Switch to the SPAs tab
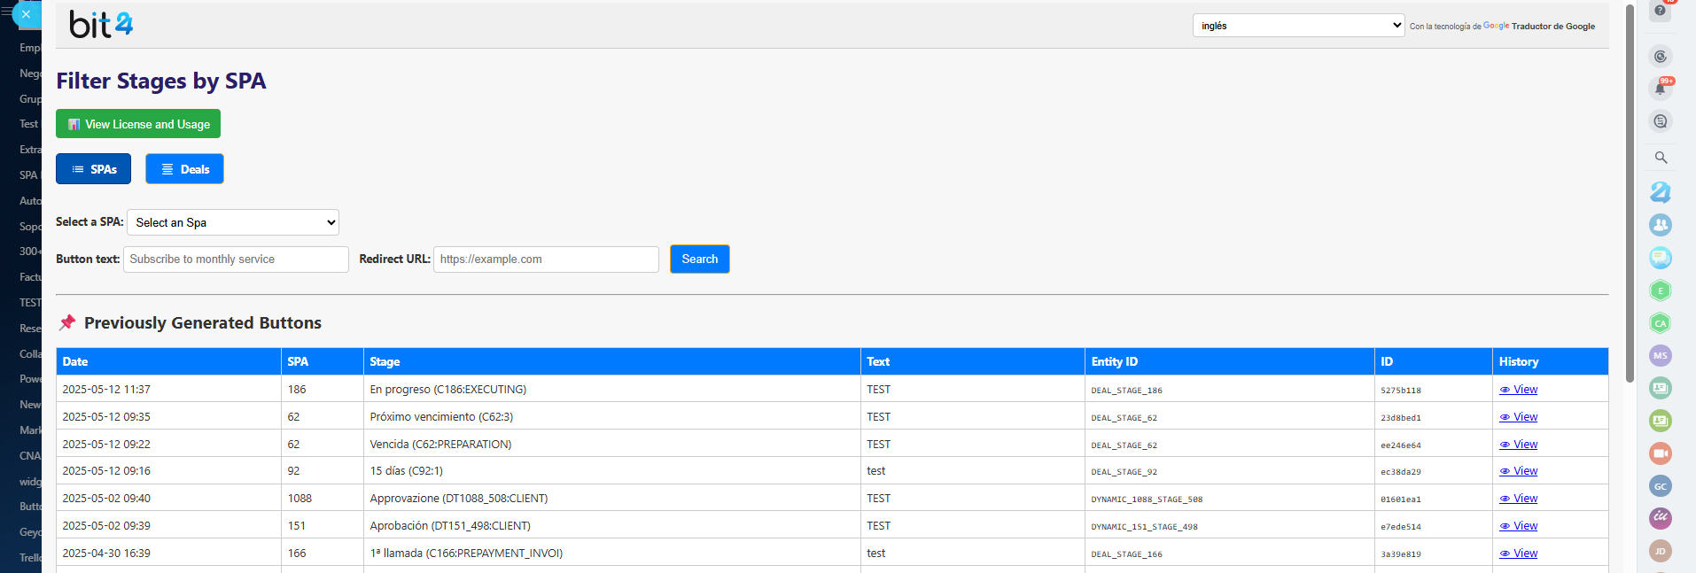This screenshot has height=573, width=1696. (x=93, y=169)
